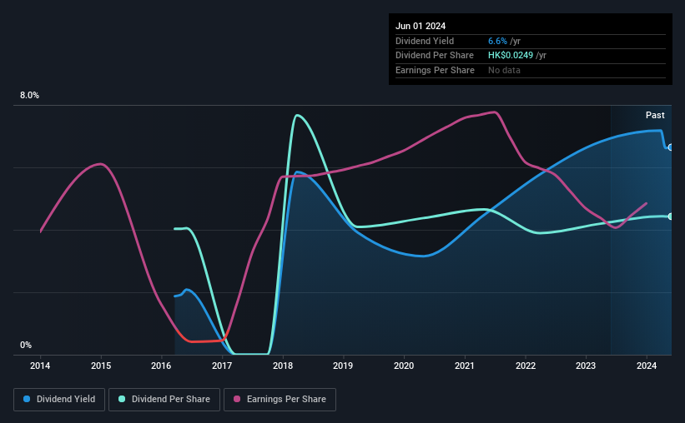
Task: Click the 6.6% dividend yield value
Action: (497, 41)
